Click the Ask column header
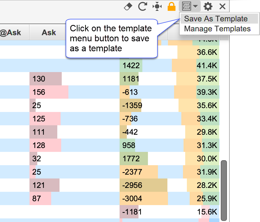 (x=49, y=33)
